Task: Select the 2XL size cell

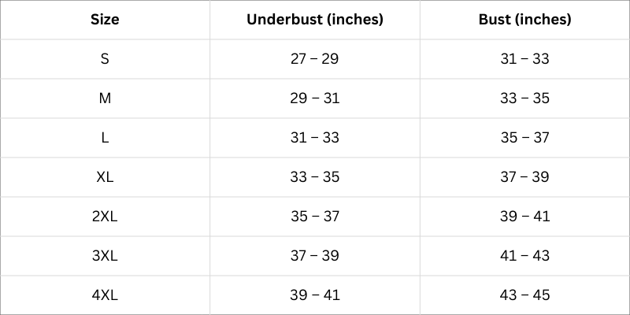Action: pyautogui.click(x=105, y=217)
